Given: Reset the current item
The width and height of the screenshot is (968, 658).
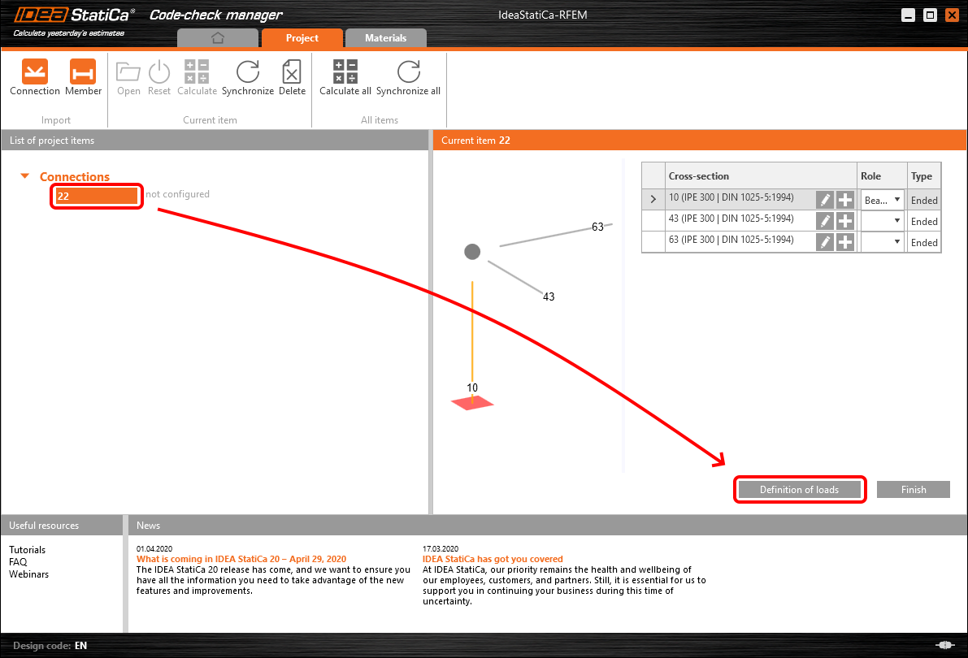Looking at the screenshot, I should [x=158, y=77].
